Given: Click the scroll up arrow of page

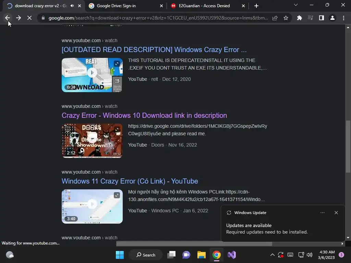Looking at the screenshot, I should coord(348,27).
